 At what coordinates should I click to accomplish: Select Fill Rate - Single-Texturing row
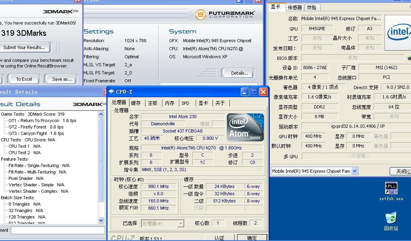[x=39, y=165]
